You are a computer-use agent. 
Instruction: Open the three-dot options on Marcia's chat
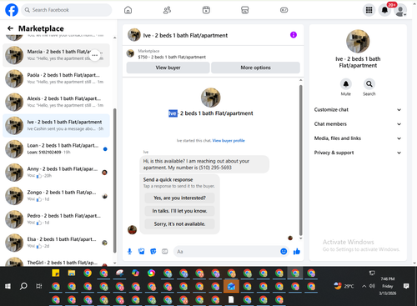click(95, 55)
